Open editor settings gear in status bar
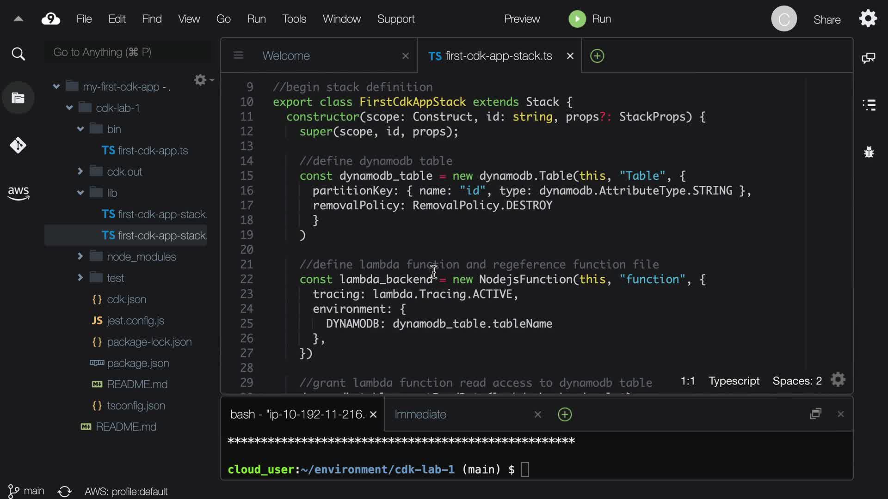This screenshot has width=888, height=499. pos(838,380)
